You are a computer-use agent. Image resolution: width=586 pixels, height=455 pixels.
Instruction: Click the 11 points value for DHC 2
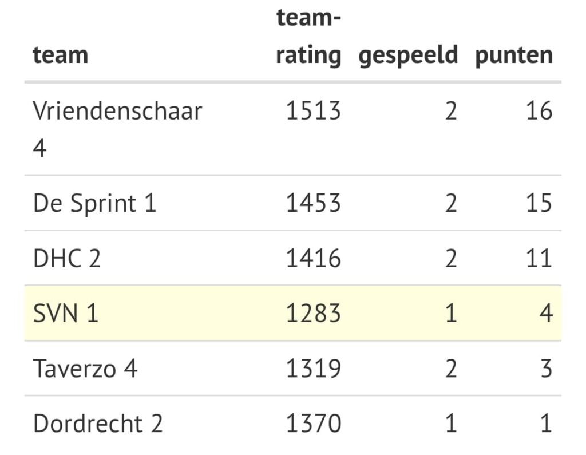[539, 258]
